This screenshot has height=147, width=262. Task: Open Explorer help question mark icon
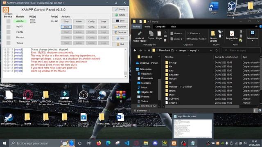[x=260, y=27]
